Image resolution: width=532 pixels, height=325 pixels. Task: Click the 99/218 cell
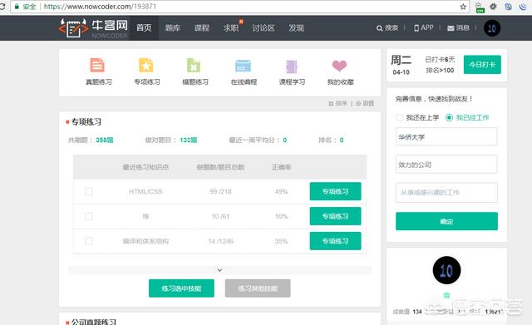pos(220,192)
